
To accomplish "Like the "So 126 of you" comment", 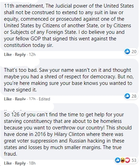I will (8, 163).
